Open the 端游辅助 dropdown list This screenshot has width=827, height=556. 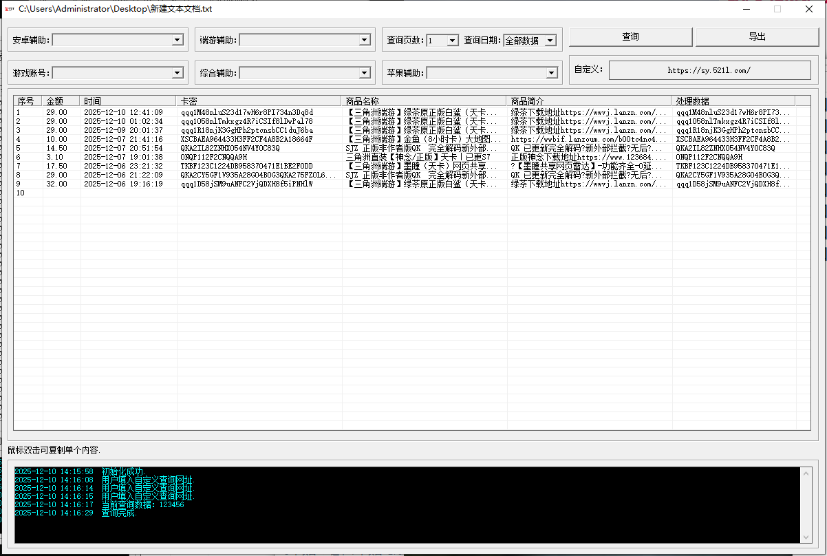click(365, 39)
